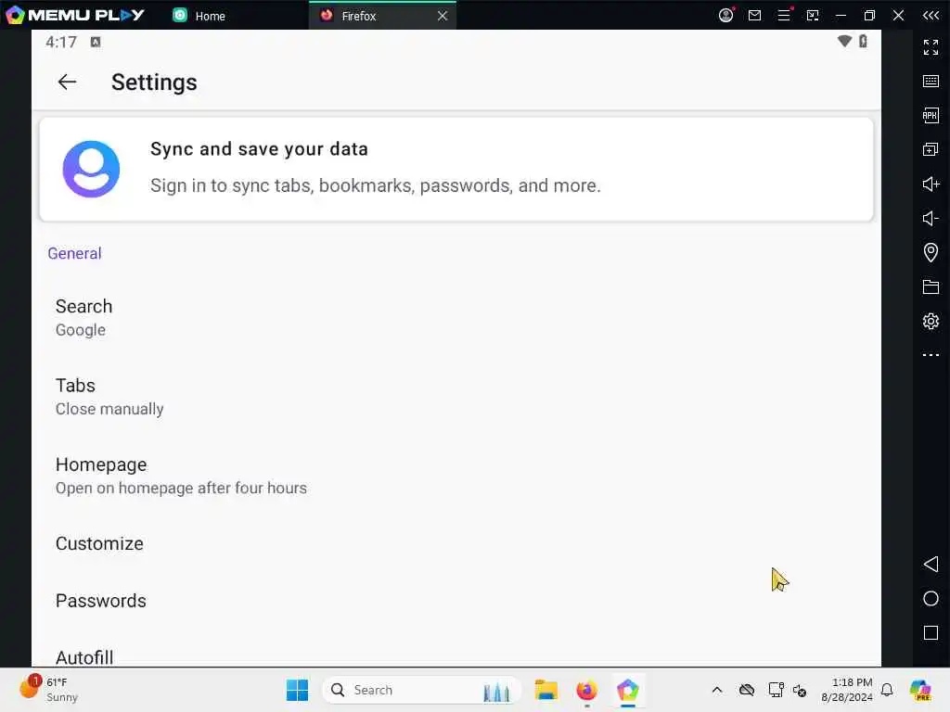Tap the Android back triangle button
950x712 pixels.
click(931, 565)
